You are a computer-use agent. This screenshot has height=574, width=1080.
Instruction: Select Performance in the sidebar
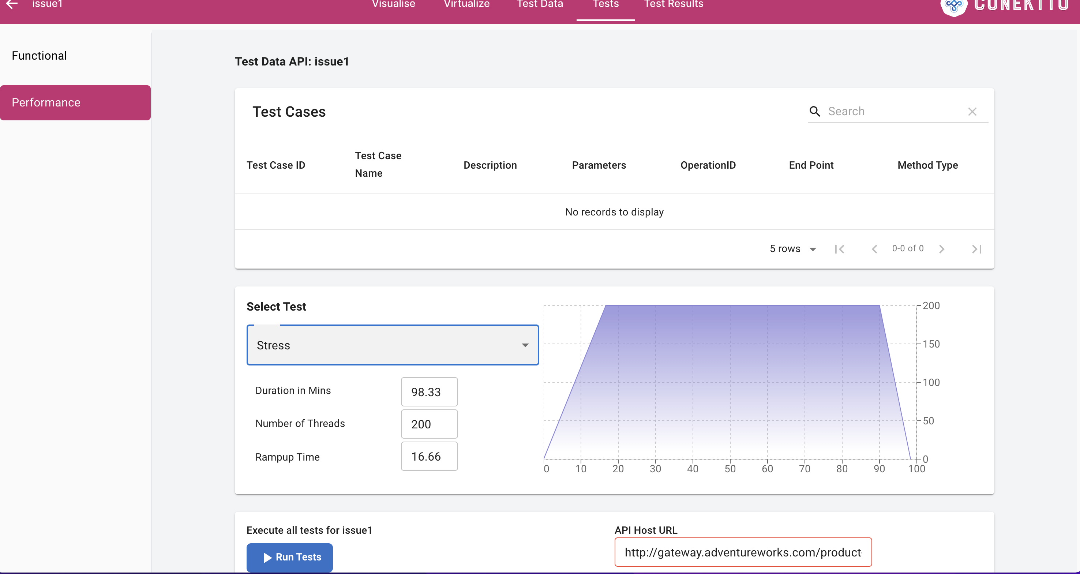[75, 103]
